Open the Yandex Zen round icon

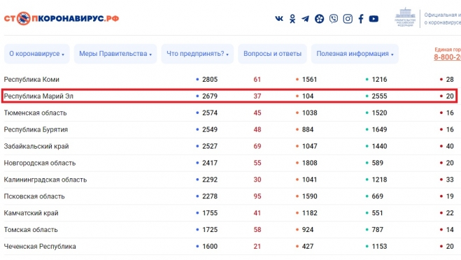(319, 19)
